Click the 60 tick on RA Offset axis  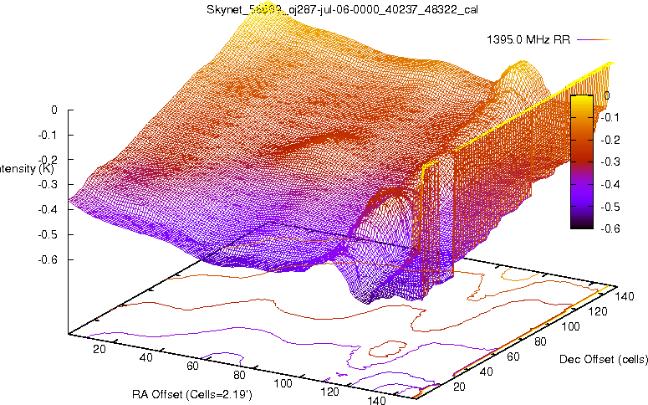tap(192, 367)
